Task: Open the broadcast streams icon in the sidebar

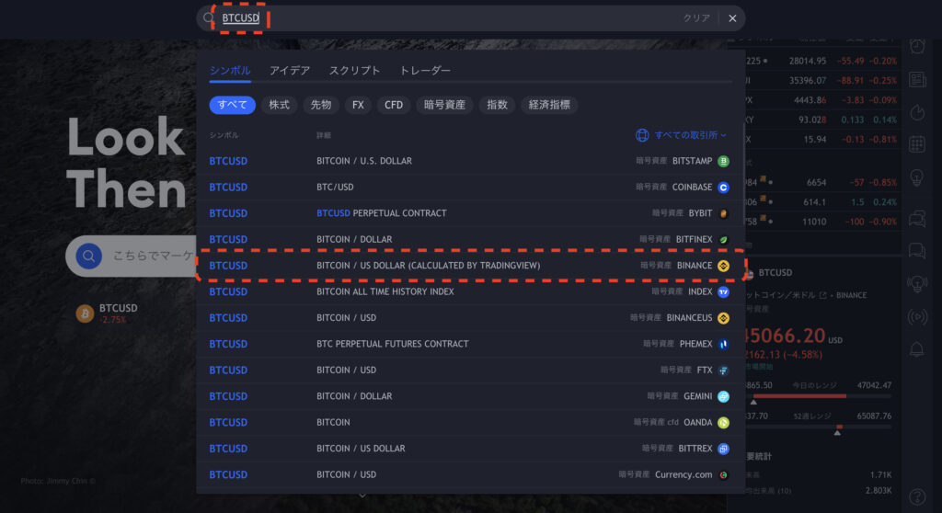Action: tap(917, 316)
